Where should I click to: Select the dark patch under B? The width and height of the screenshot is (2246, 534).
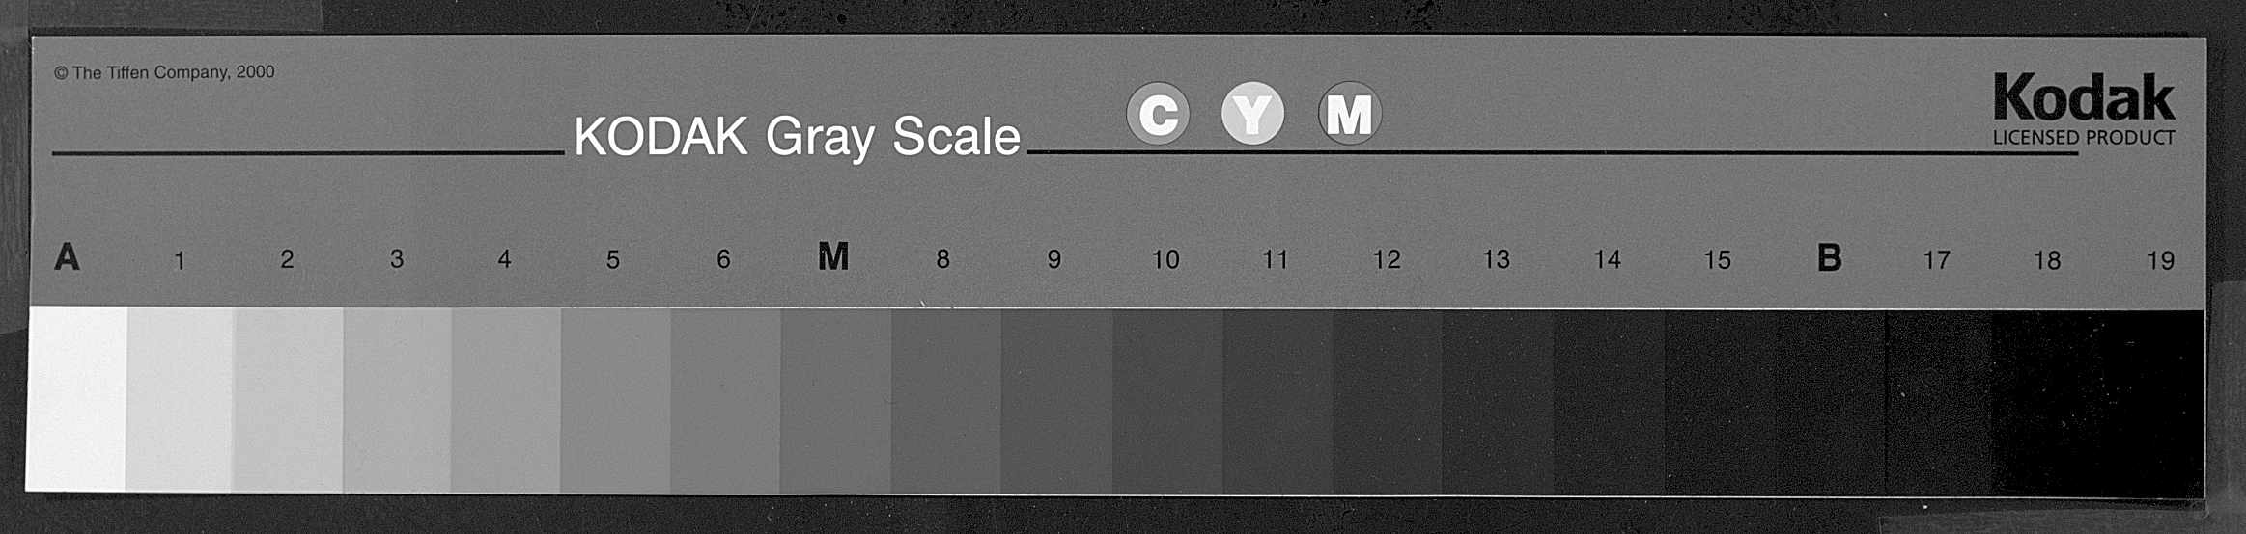1830,402
